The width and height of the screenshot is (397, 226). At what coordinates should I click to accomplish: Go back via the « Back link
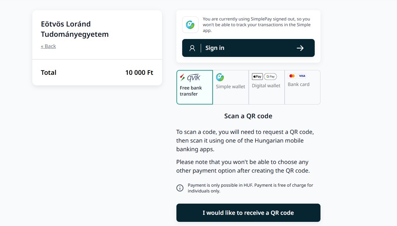48,46
